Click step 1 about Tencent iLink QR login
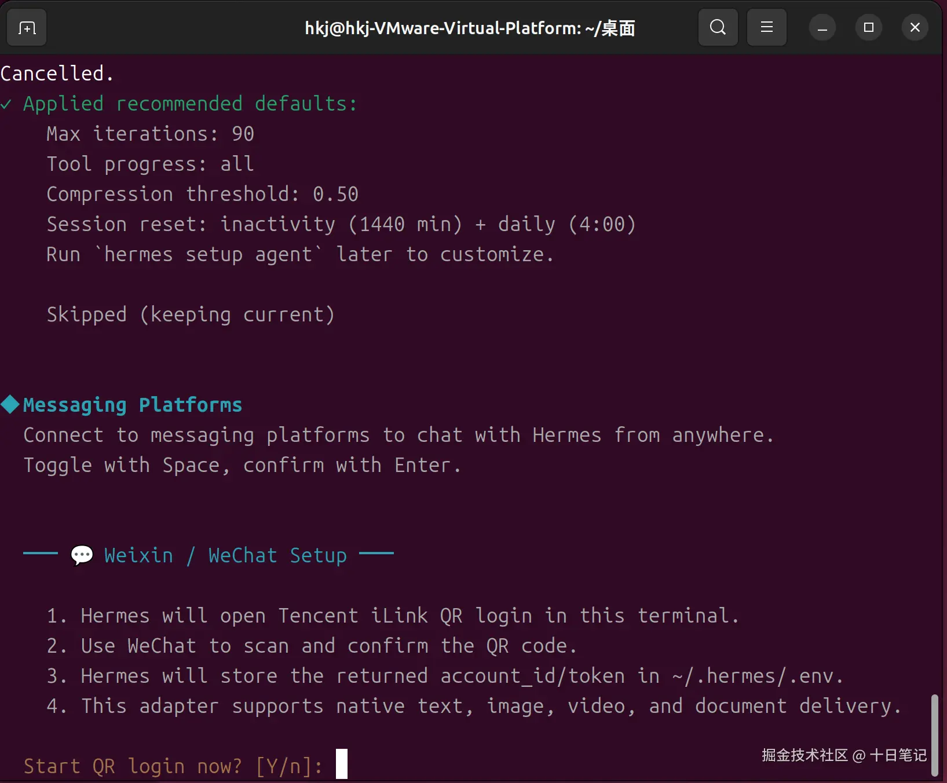947x783 pixels. tap(393, 616)
